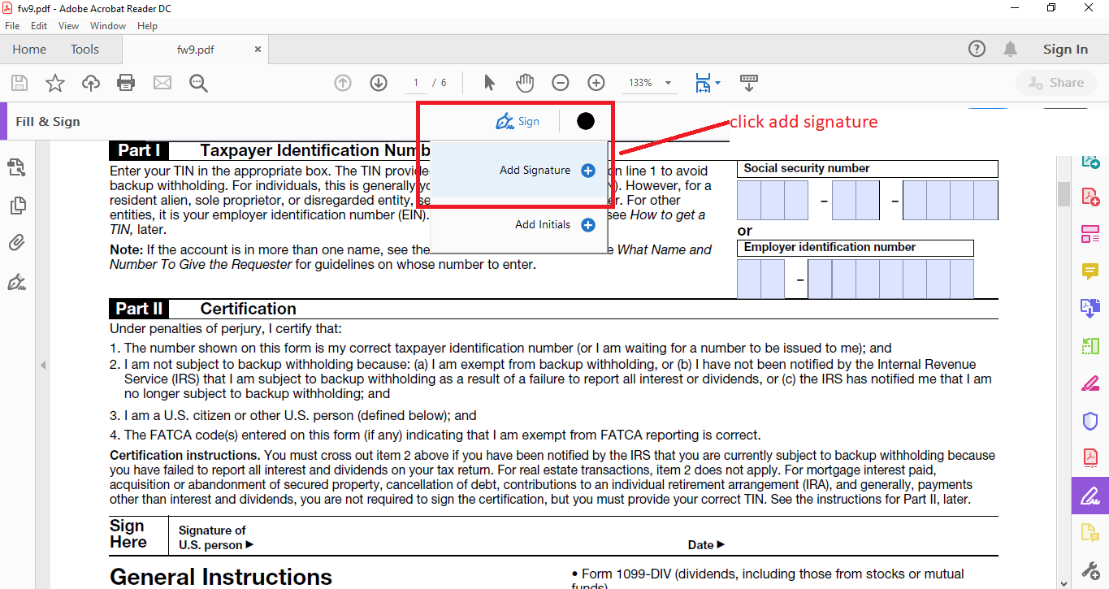Open the Attachments paperclip panel
This screenshot has width=1109, height=589.
pyautogui.click(x=16, y=243)
